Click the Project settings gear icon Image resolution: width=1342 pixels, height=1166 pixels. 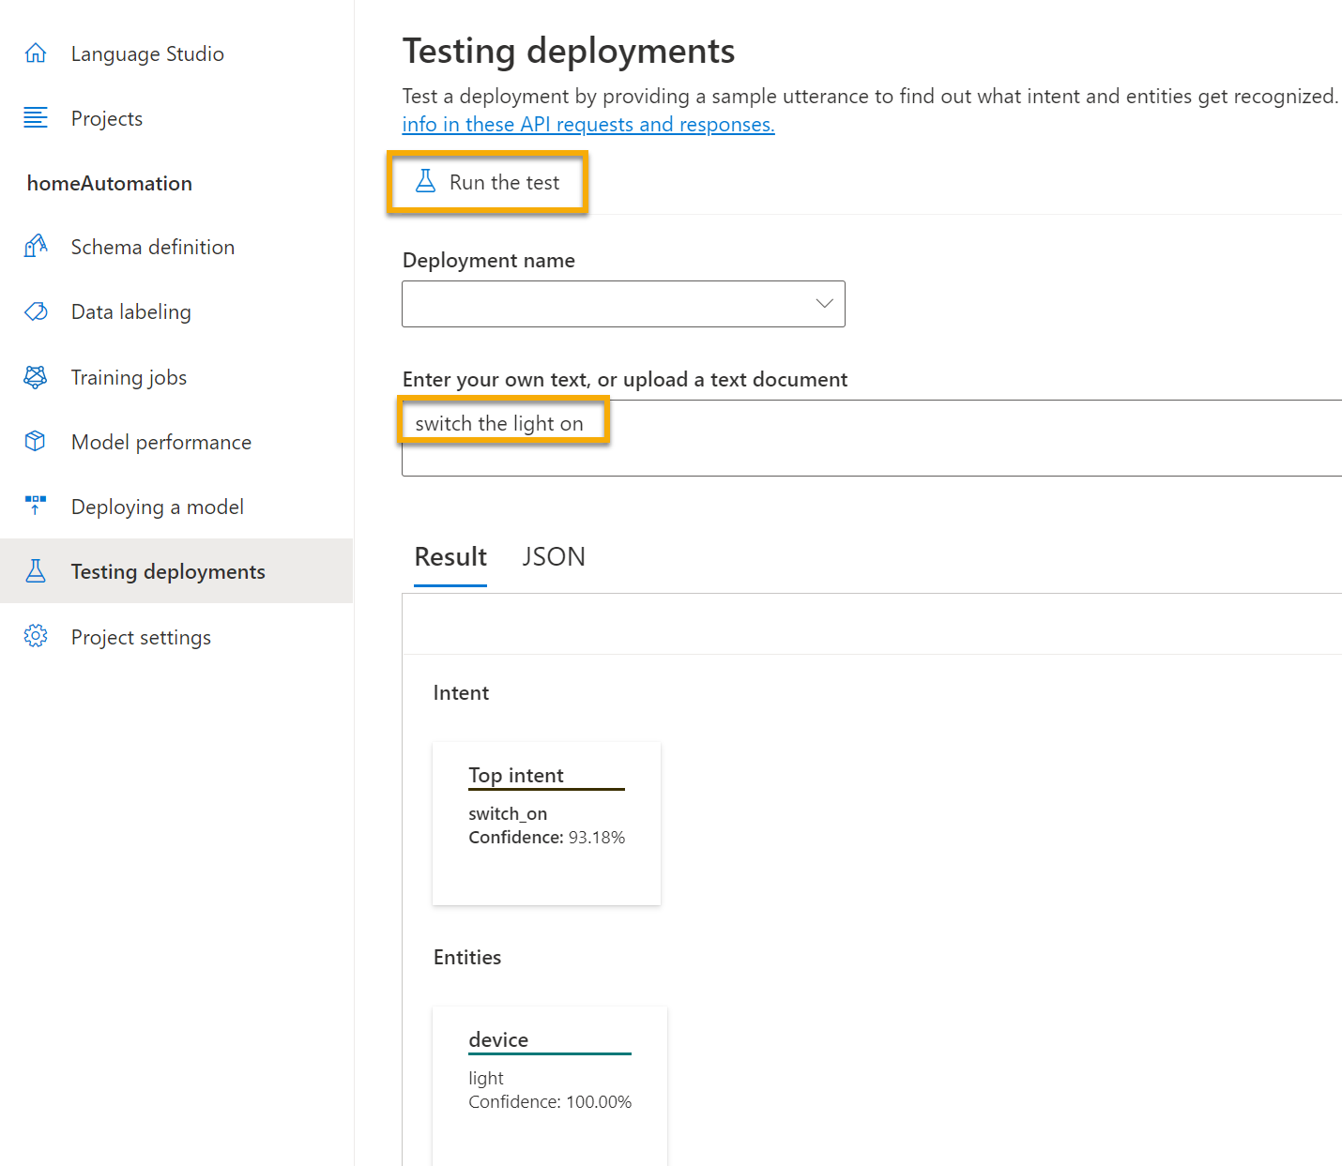[x=36, y=637]
